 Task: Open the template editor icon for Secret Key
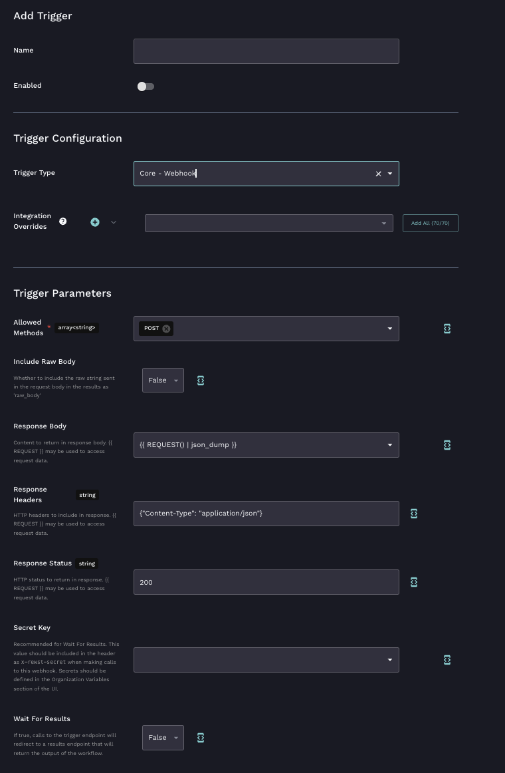pyautogui.click(x=447, y=660)
